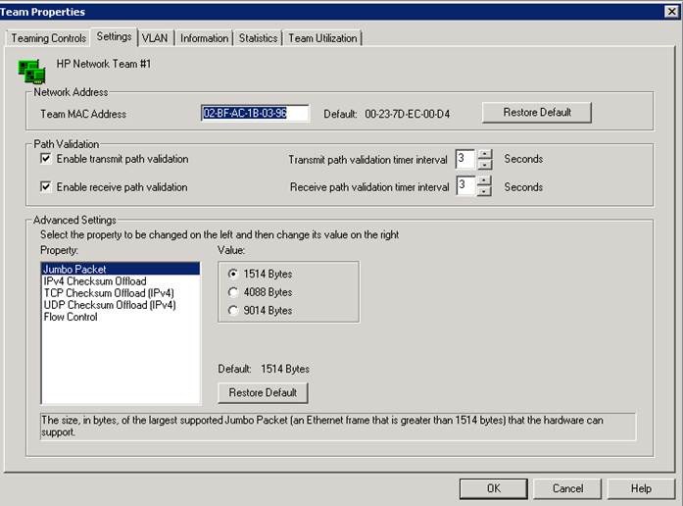Close the Team Properties dialog
The width and height of the screenshot is (683, 506).
671,11
